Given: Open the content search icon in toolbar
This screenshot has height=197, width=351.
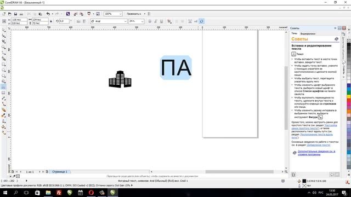Looking at the screenshot, I should (68, 14).
